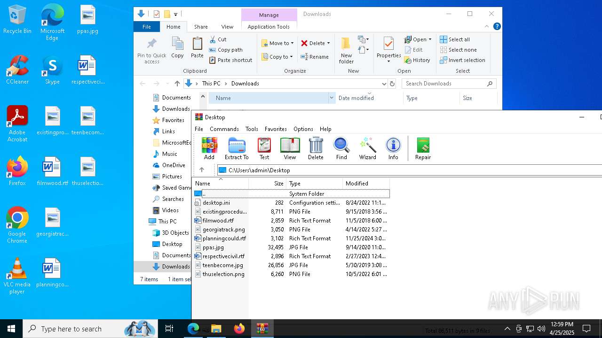This screenshot has width=602, height=338.
Task: Open the Delete dropdown arrow in Explorer
Action: click(328, 43)
